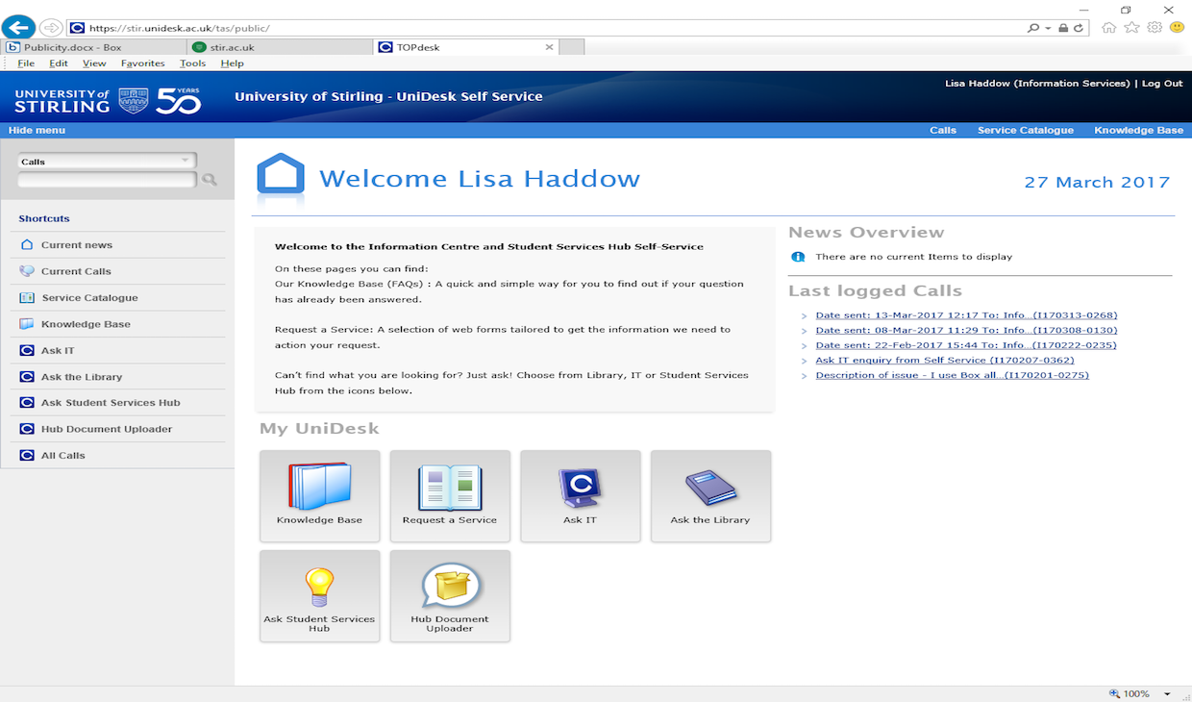The height and width of the screenshot is (702, 1192).
Task: Open the Ask IT computer icon tile
Action: [x=580, y=495]
